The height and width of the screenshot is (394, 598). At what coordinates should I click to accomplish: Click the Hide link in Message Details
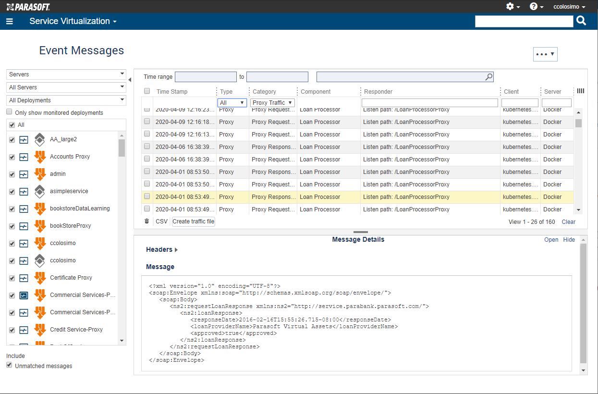569,240
